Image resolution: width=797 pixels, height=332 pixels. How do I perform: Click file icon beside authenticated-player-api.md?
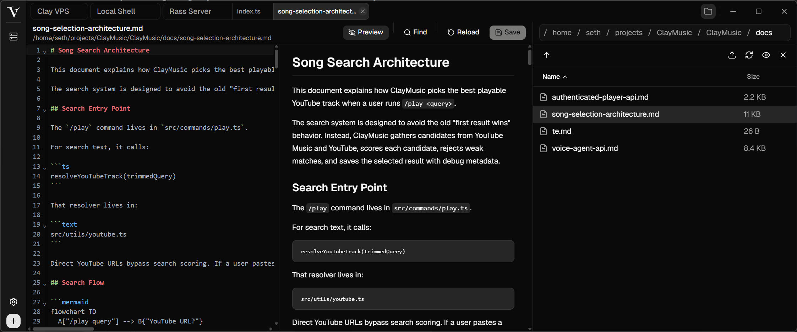click(x=544, y=97)
